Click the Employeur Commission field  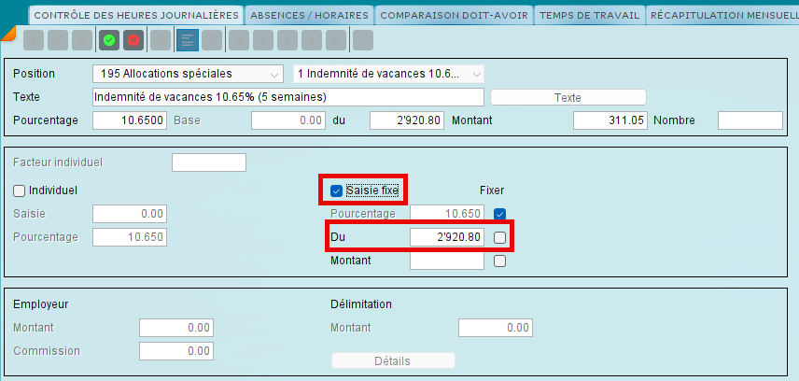click(176, 351)
